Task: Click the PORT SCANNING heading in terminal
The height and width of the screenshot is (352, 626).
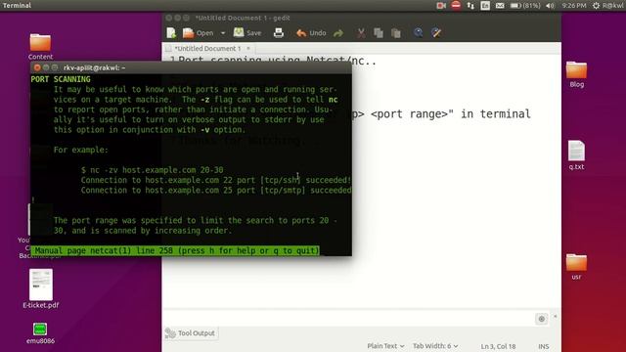Action: click(x=61, y=79)
